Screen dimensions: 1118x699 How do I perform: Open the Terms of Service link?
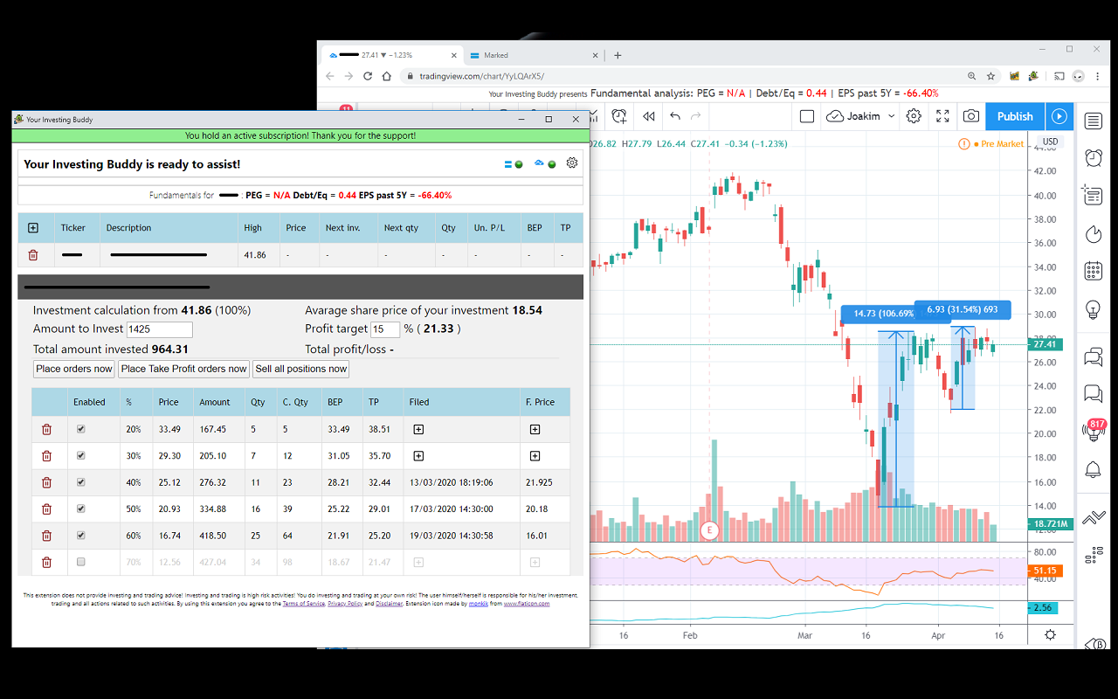303,604
